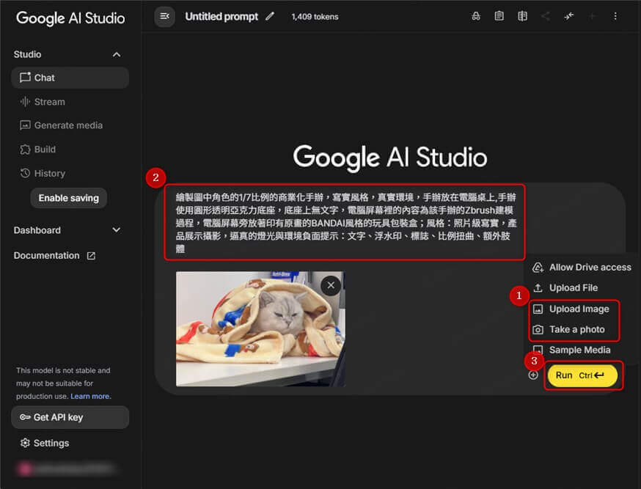Image resolution: width=641 pixels, height=489 pixels.
Task: Click the '1,409 tokens' counter text
Action: click(x=315, y=17)
